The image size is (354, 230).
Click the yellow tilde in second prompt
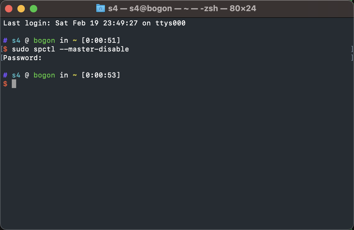pyautogui.click(x=75, y=75)
